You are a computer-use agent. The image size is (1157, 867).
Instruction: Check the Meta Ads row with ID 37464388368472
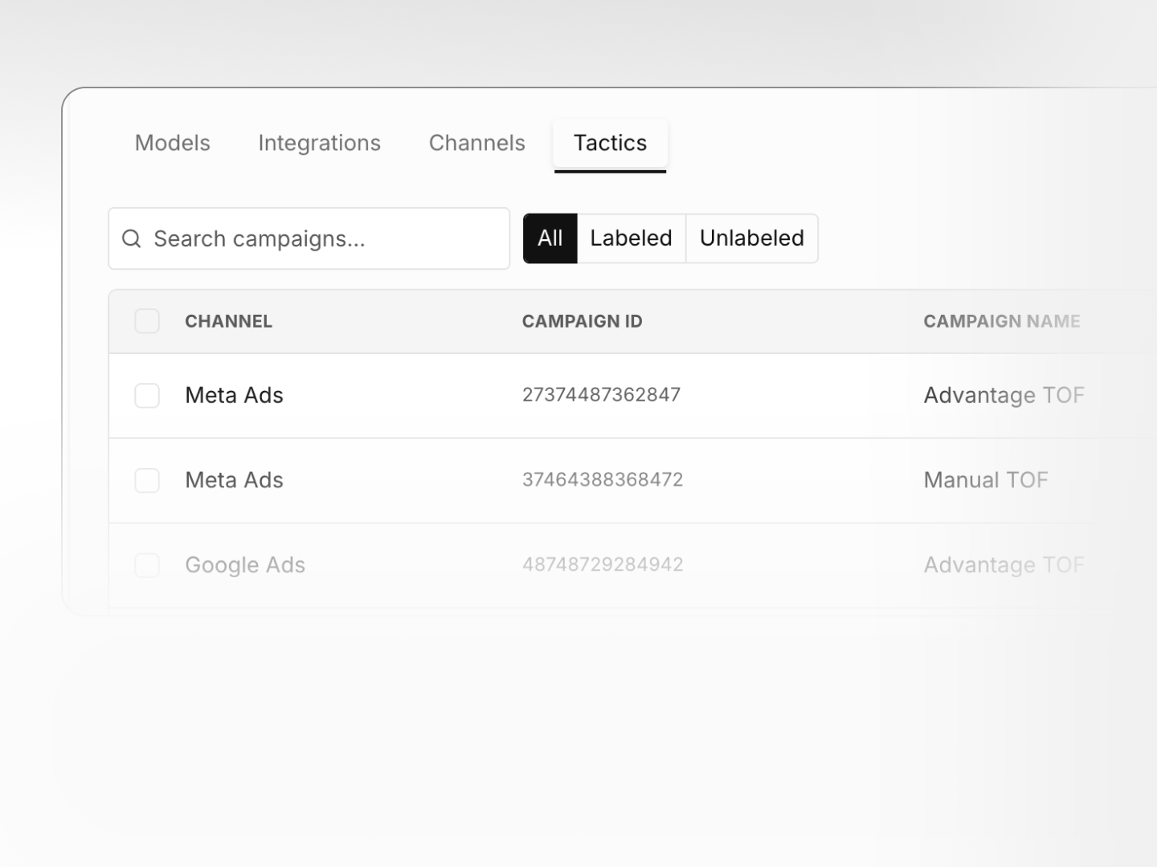[x=147, y=480]
